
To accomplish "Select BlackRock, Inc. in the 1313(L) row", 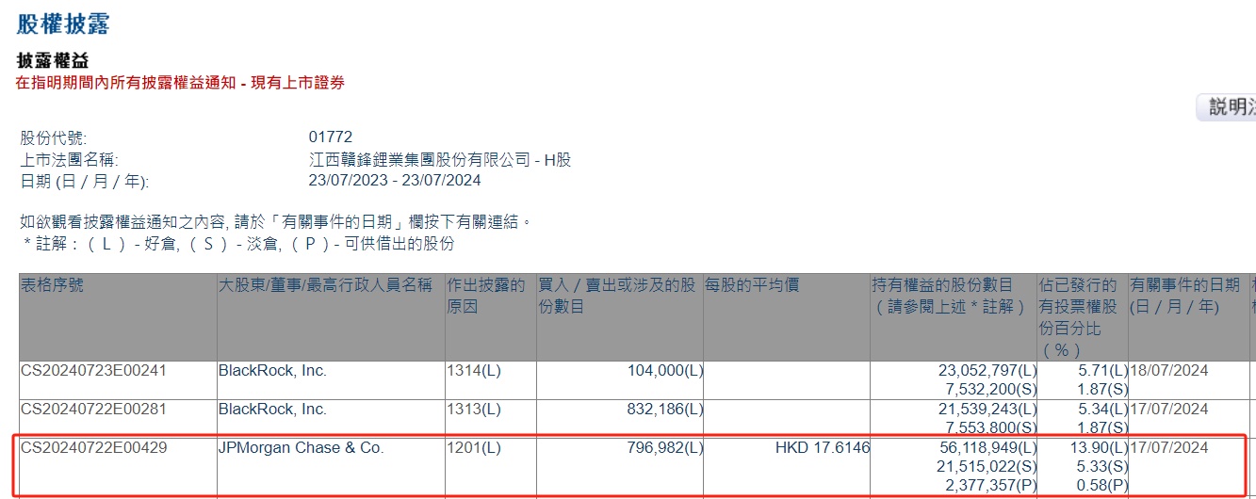I will [272, 410].
